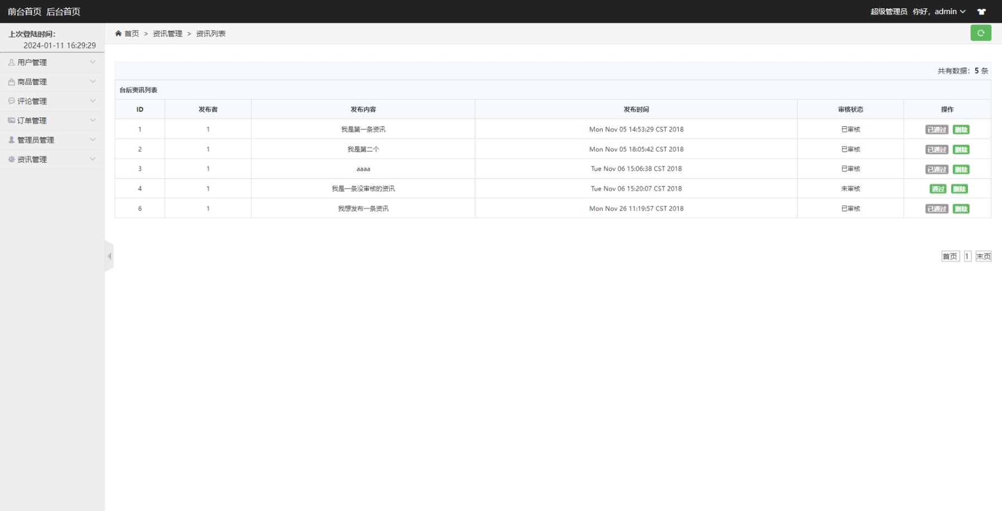The width and height of the screenshot is (1002, 511).
Task: Click 已通过 button for row ID 2
Action: point(937,150)
